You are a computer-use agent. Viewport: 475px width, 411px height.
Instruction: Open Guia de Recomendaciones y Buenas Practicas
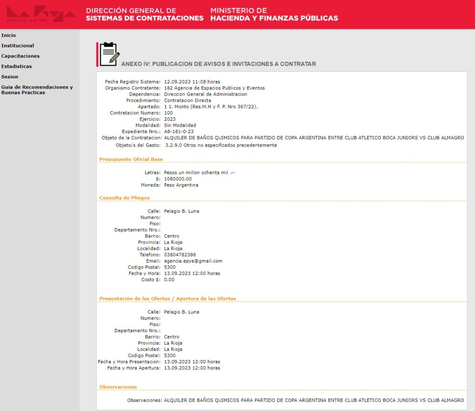37,90
